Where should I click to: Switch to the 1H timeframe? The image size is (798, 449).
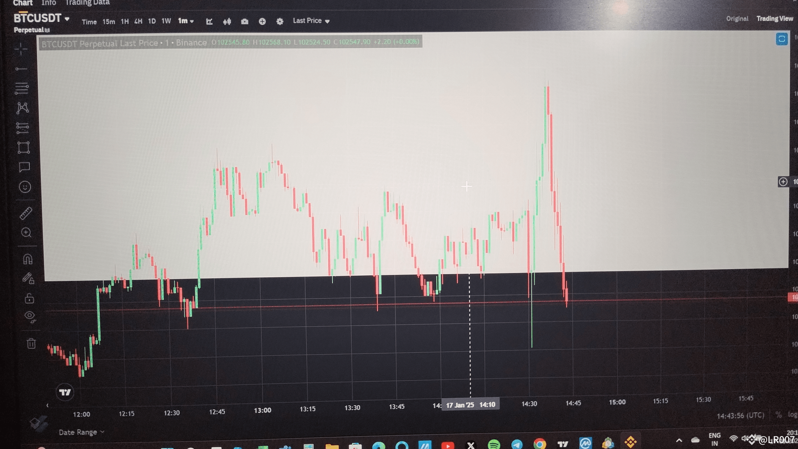pyautogui.click(x=125, y=22)
